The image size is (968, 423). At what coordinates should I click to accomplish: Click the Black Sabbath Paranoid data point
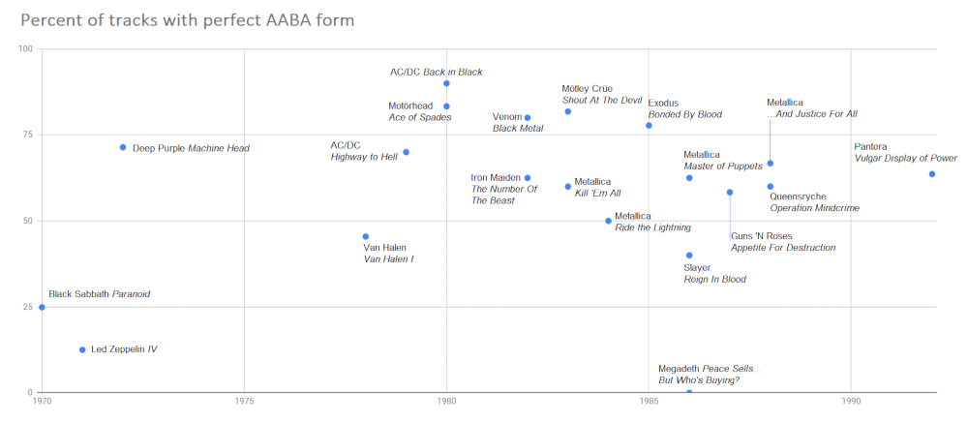click(42, 307)
